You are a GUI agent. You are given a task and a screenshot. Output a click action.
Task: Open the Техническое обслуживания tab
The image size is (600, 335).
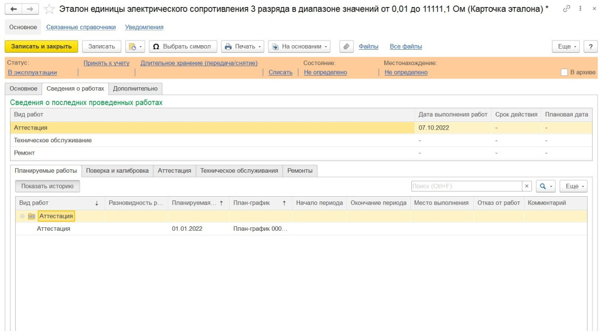[239, 170]
